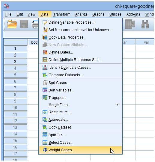The image size is (155, 162).
Task: Click the Define Multiple Response Sets grid icon
Action: [x=45, y=59]
